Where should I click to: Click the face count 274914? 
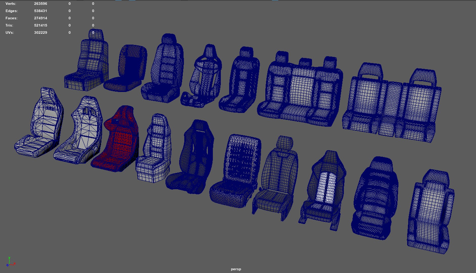(40, 18)
